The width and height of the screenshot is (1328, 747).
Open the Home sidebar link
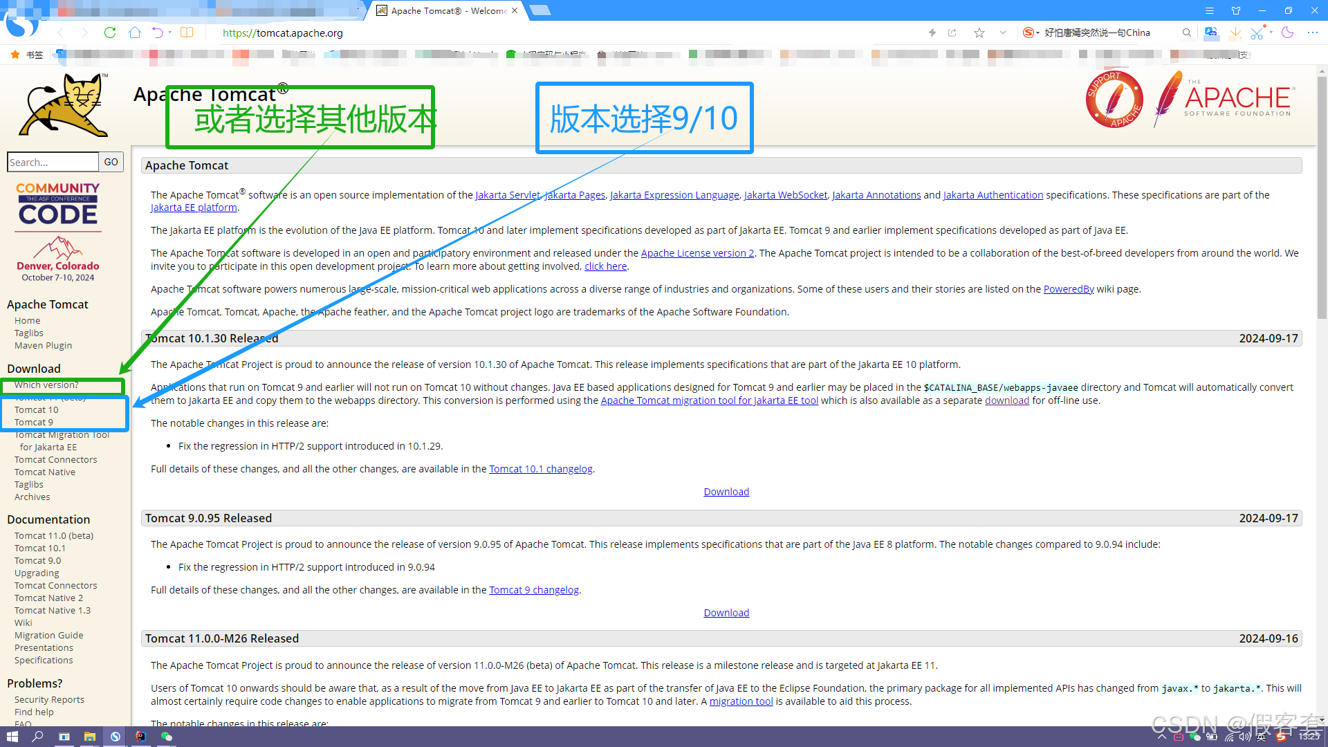pos(27,320)
